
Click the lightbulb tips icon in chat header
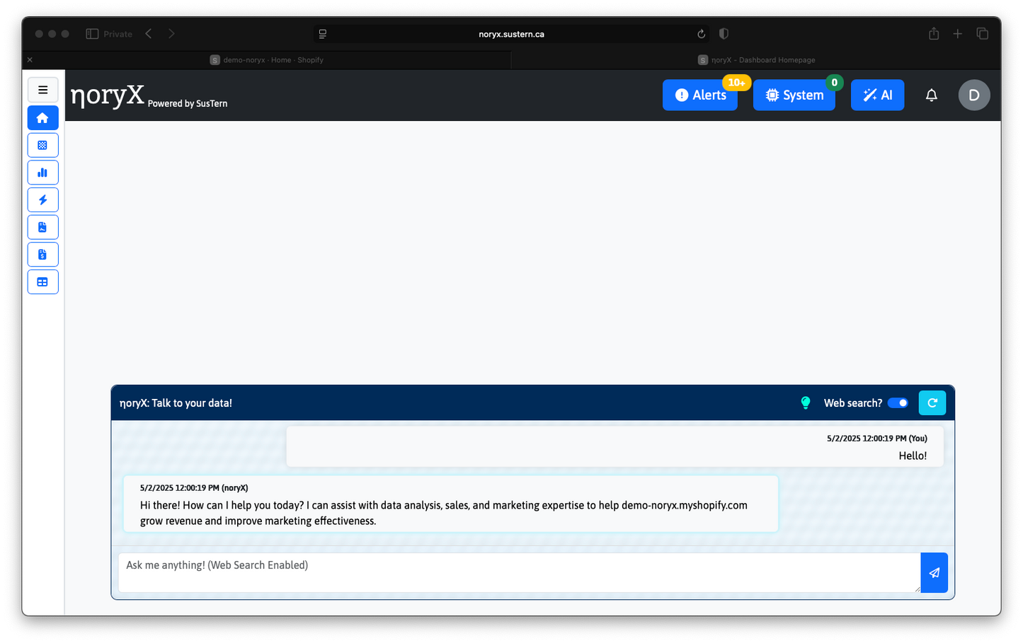tap(806, 402)
